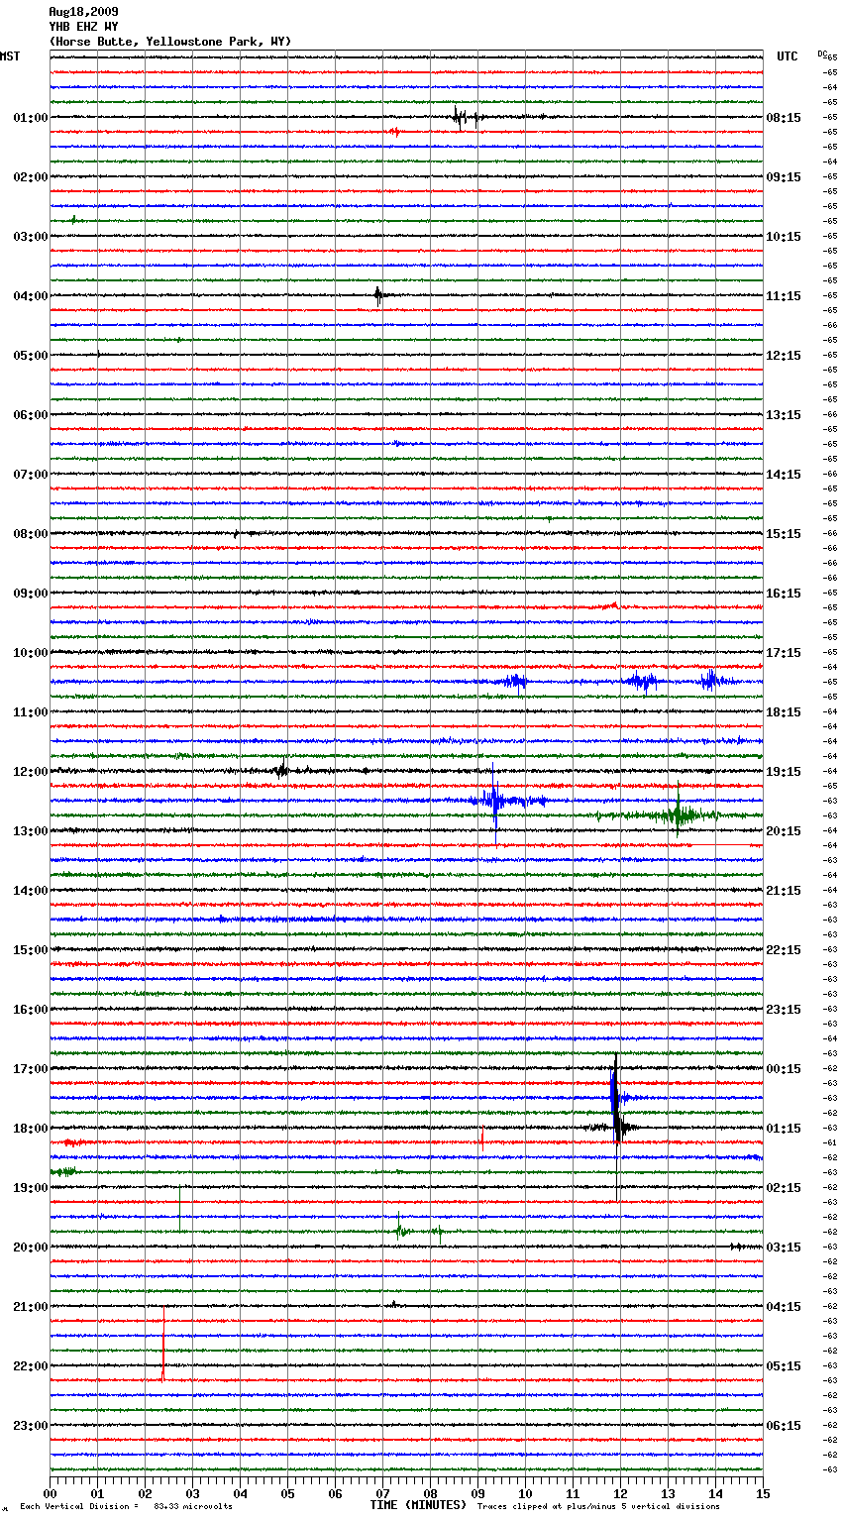
Task: Select the 16:00 MST time label
Action: tap(30, 1010)
